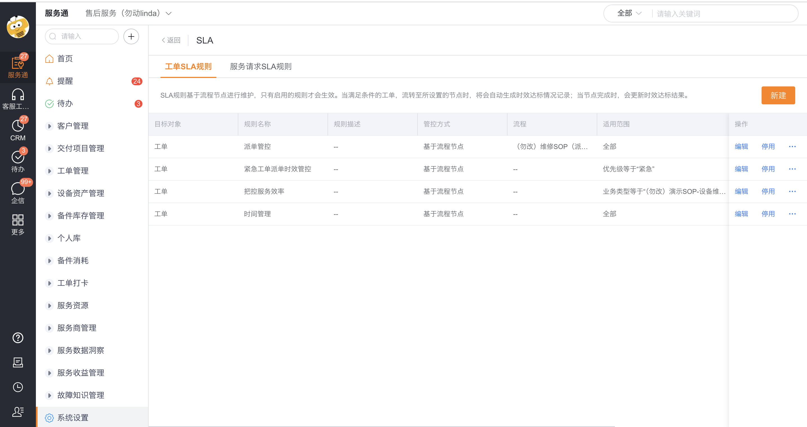Edit the 紧急工单派单时效管控 rule
The height and width of the screenshot is (427, 807).
[741, 169]
